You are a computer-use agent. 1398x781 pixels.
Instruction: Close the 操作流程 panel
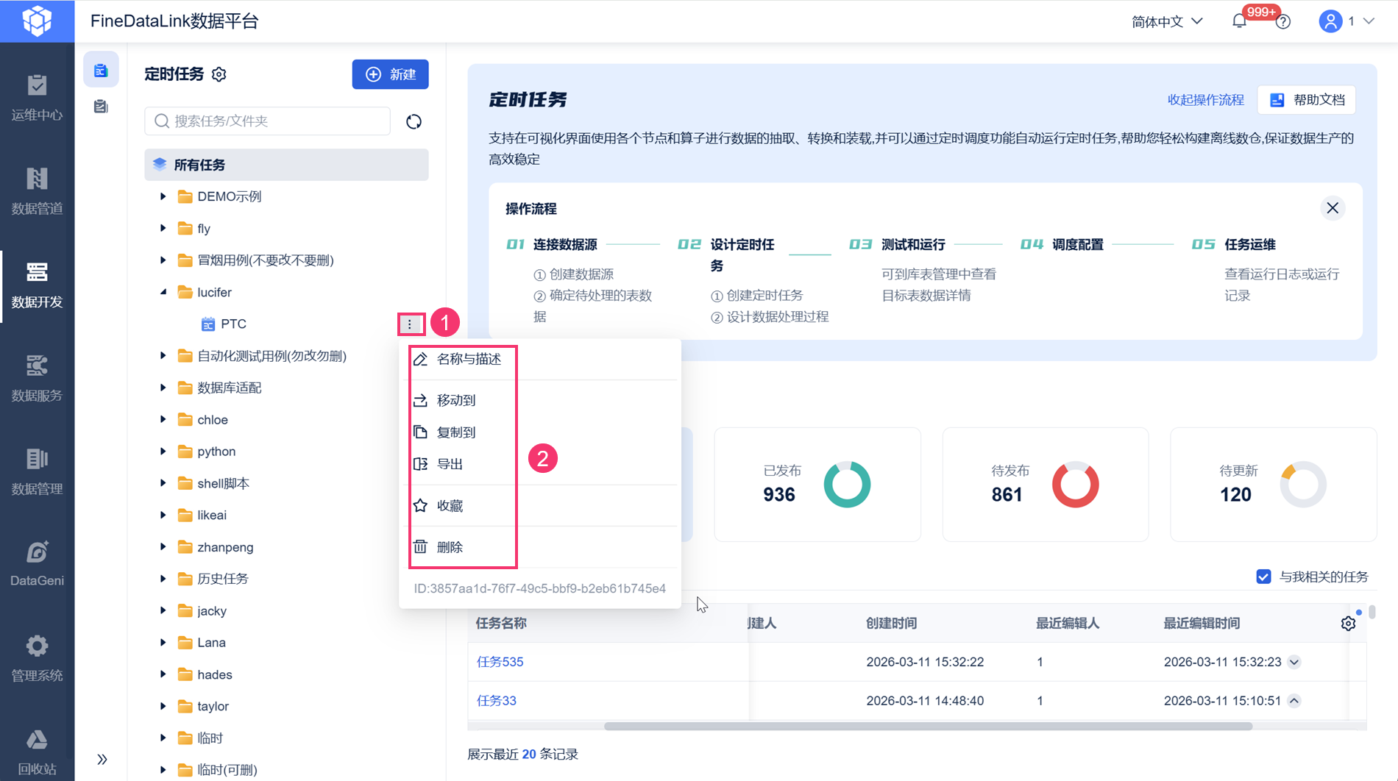[x=1333, y=208]
